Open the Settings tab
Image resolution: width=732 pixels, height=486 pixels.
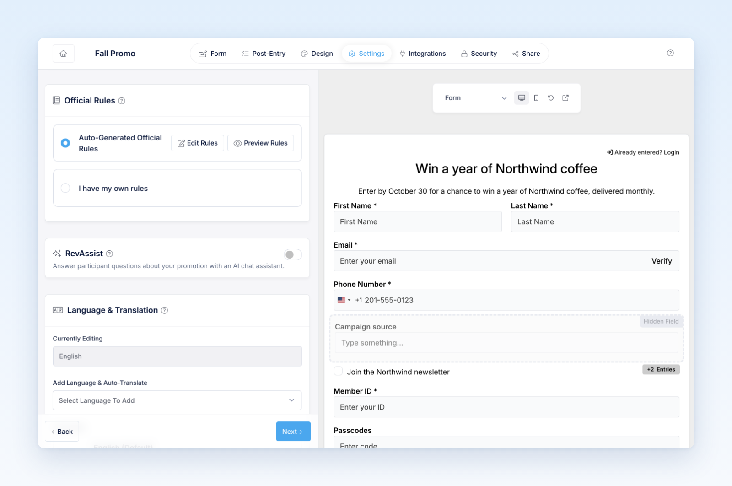coord(366,54)
